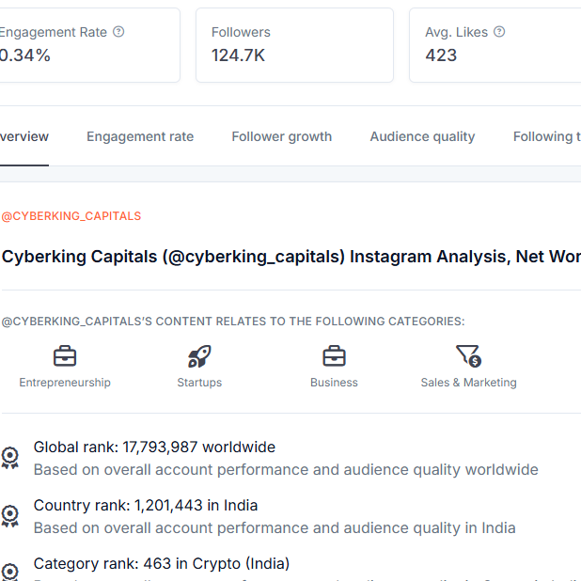Screen dimensions: 581x581
Task: Click the Global rank award badge icon
Action: 10,458
